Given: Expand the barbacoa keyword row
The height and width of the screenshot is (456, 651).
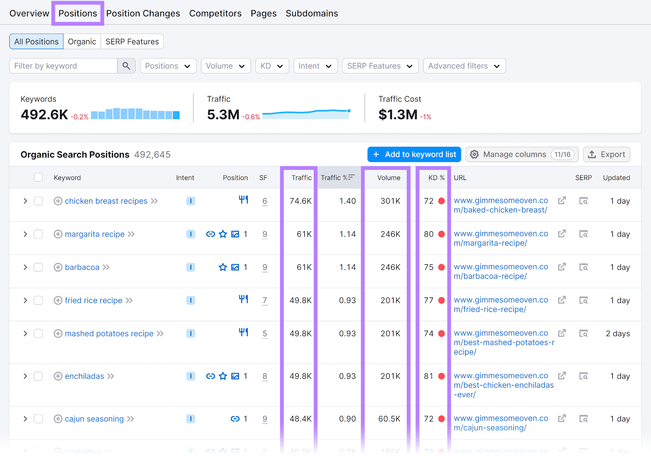Looking at the screenshot, I should pos(25,267).
